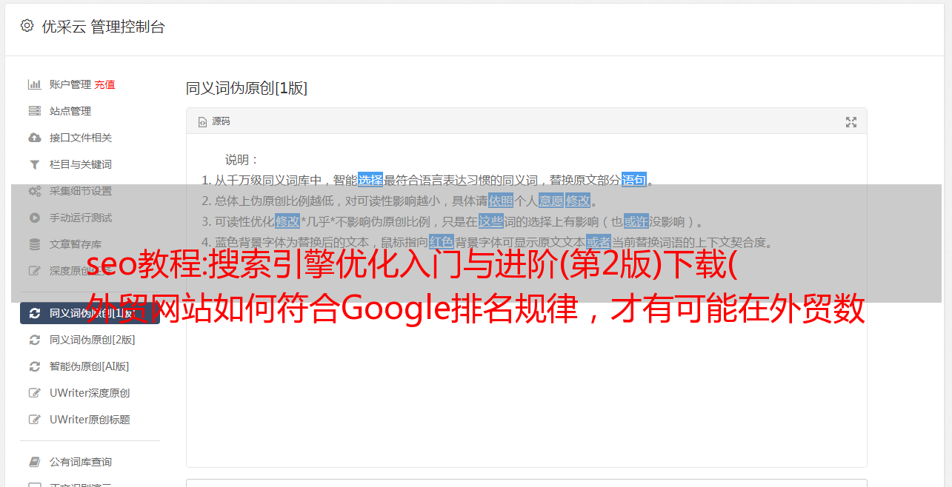The image size is (952, 487).
Task: Click inside the editor text area
Action: click(526, 355)
